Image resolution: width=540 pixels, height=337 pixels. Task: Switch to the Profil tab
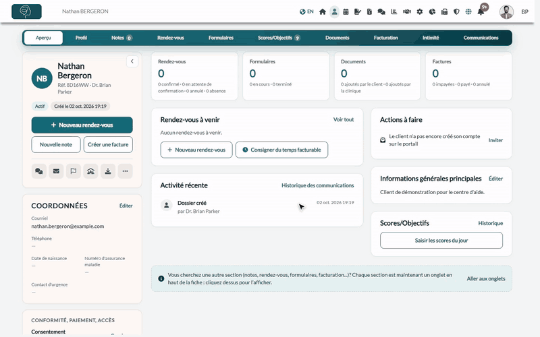81,38
